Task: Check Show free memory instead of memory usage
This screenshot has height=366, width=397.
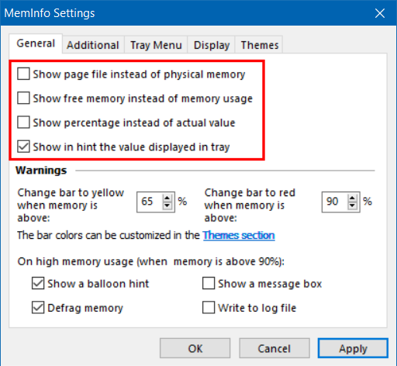Action: 23,98
